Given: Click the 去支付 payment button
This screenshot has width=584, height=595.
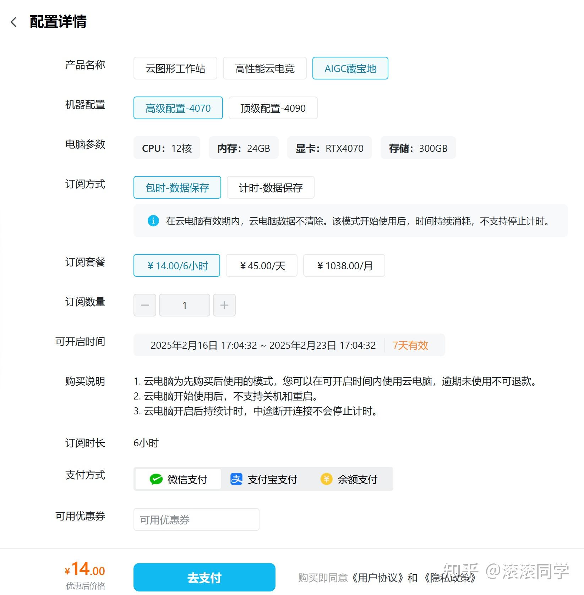Looking at the screenshot, I should [204, 577].
